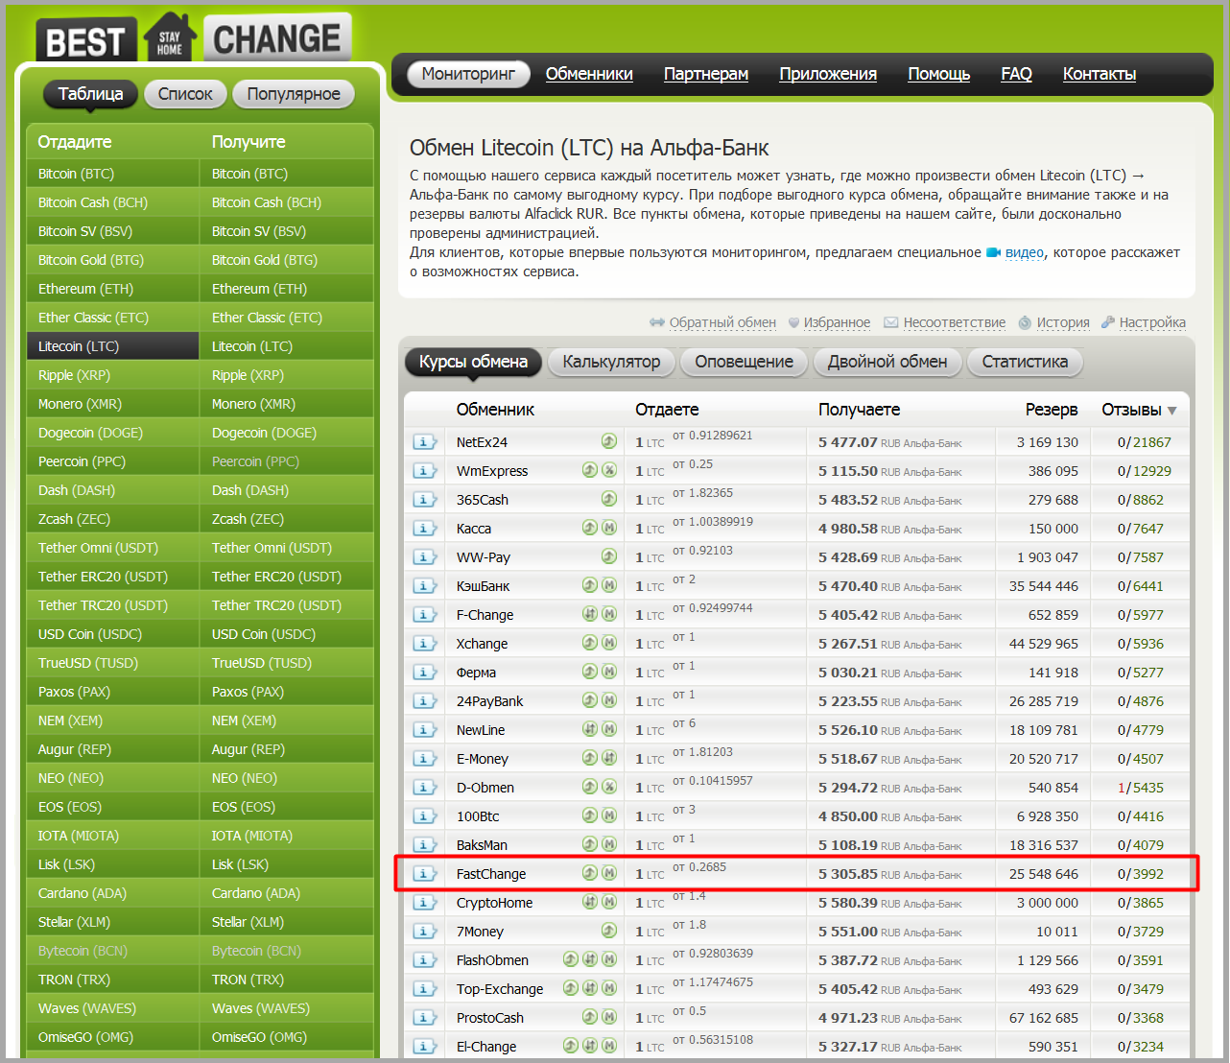Open the Приложения menu item
The width and height of the screenshot is (1230, 1063).
[828, 74]
